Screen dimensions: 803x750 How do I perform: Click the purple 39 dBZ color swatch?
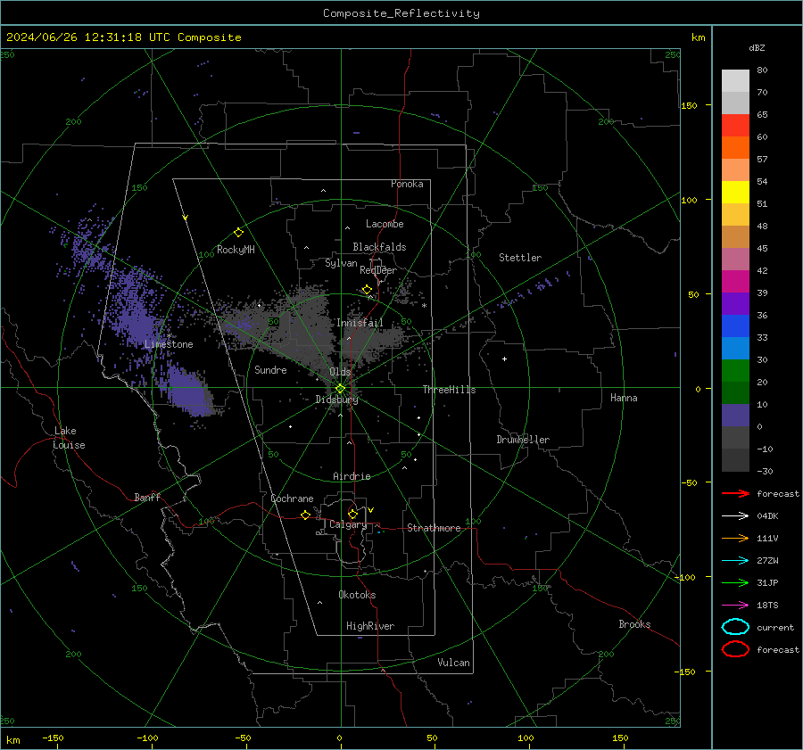735,303
